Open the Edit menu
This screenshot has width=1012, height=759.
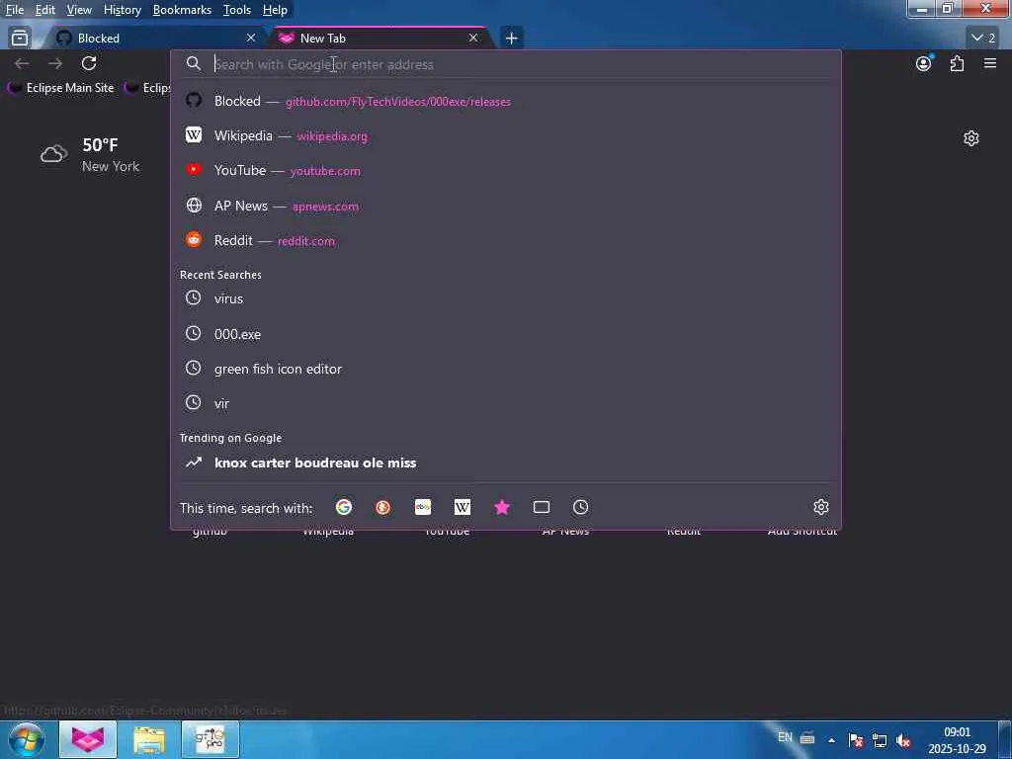pyautogui.click(x=44, y=10)
